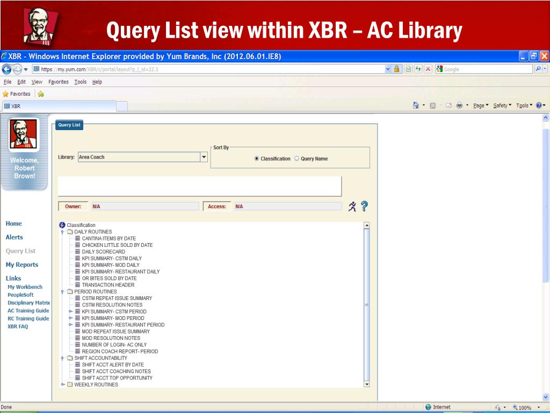The height and width of the screenshot is (413, 550).
Task: Select REGION COACH REPORT- PERIOD query
Action: [120, 351]
